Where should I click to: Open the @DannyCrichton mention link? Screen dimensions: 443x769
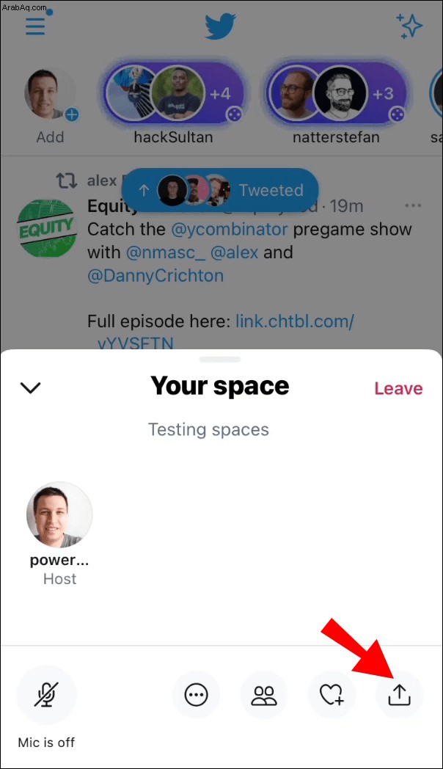155,276
